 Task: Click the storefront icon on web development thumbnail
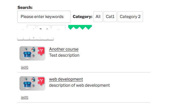27,84
